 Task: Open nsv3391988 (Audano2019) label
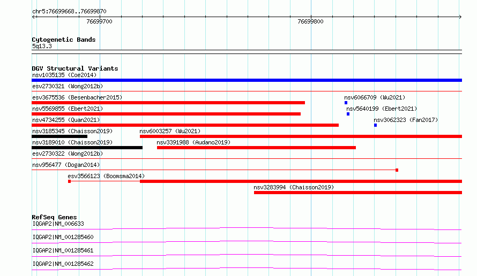193,142
